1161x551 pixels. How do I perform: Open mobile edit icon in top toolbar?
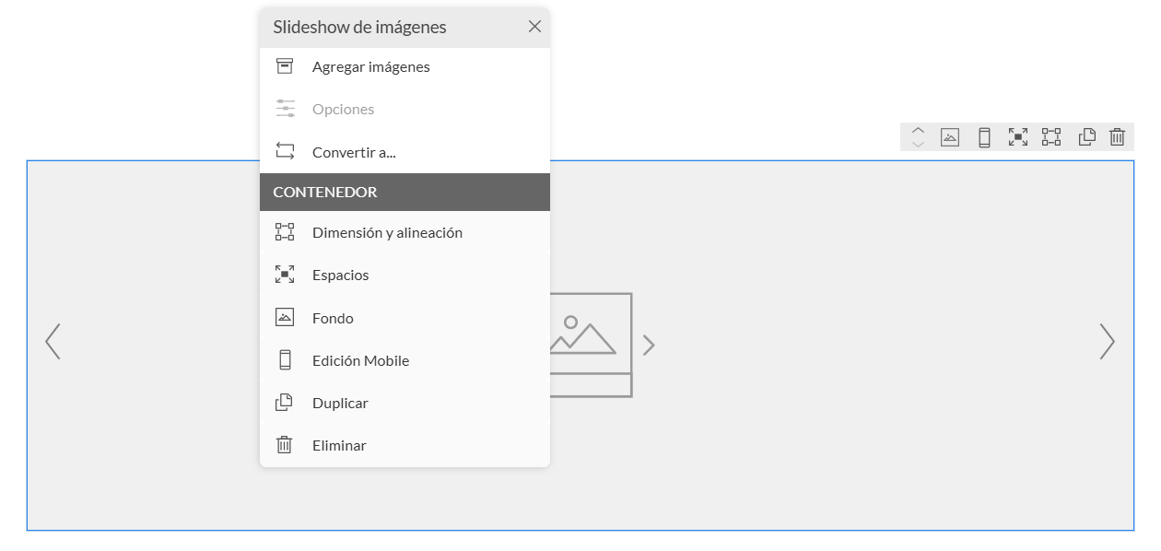point(984,137)
